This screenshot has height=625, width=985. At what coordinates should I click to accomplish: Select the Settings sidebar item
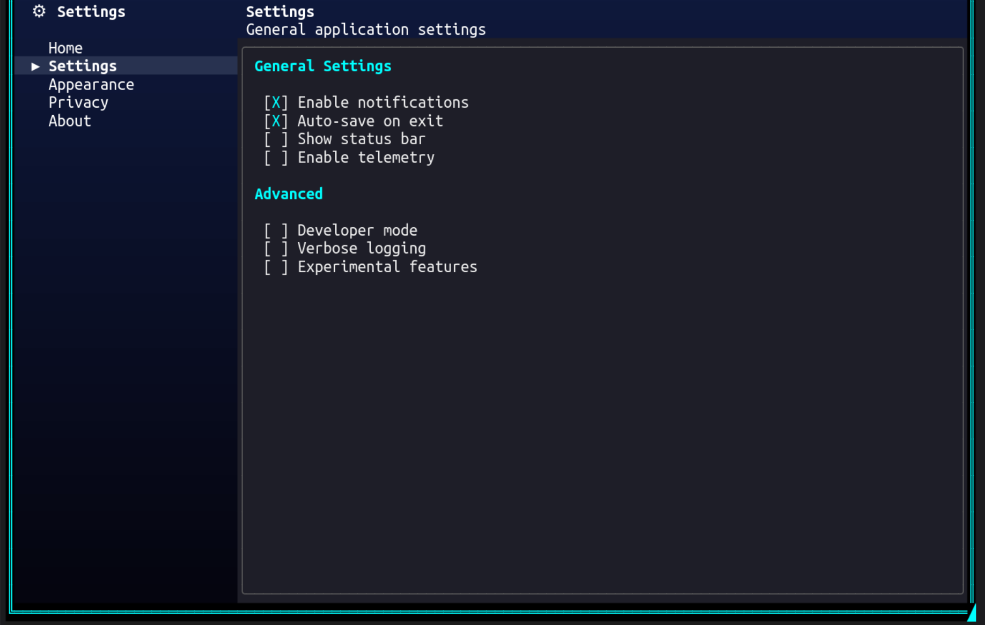83,66
